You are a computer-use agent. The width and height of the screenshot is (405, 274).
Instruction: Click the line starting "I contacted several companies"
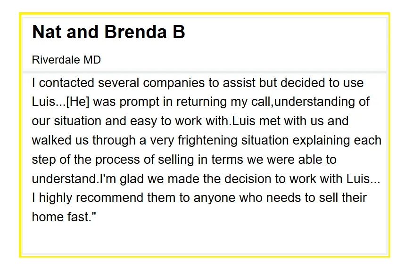[x=198, y=83]
